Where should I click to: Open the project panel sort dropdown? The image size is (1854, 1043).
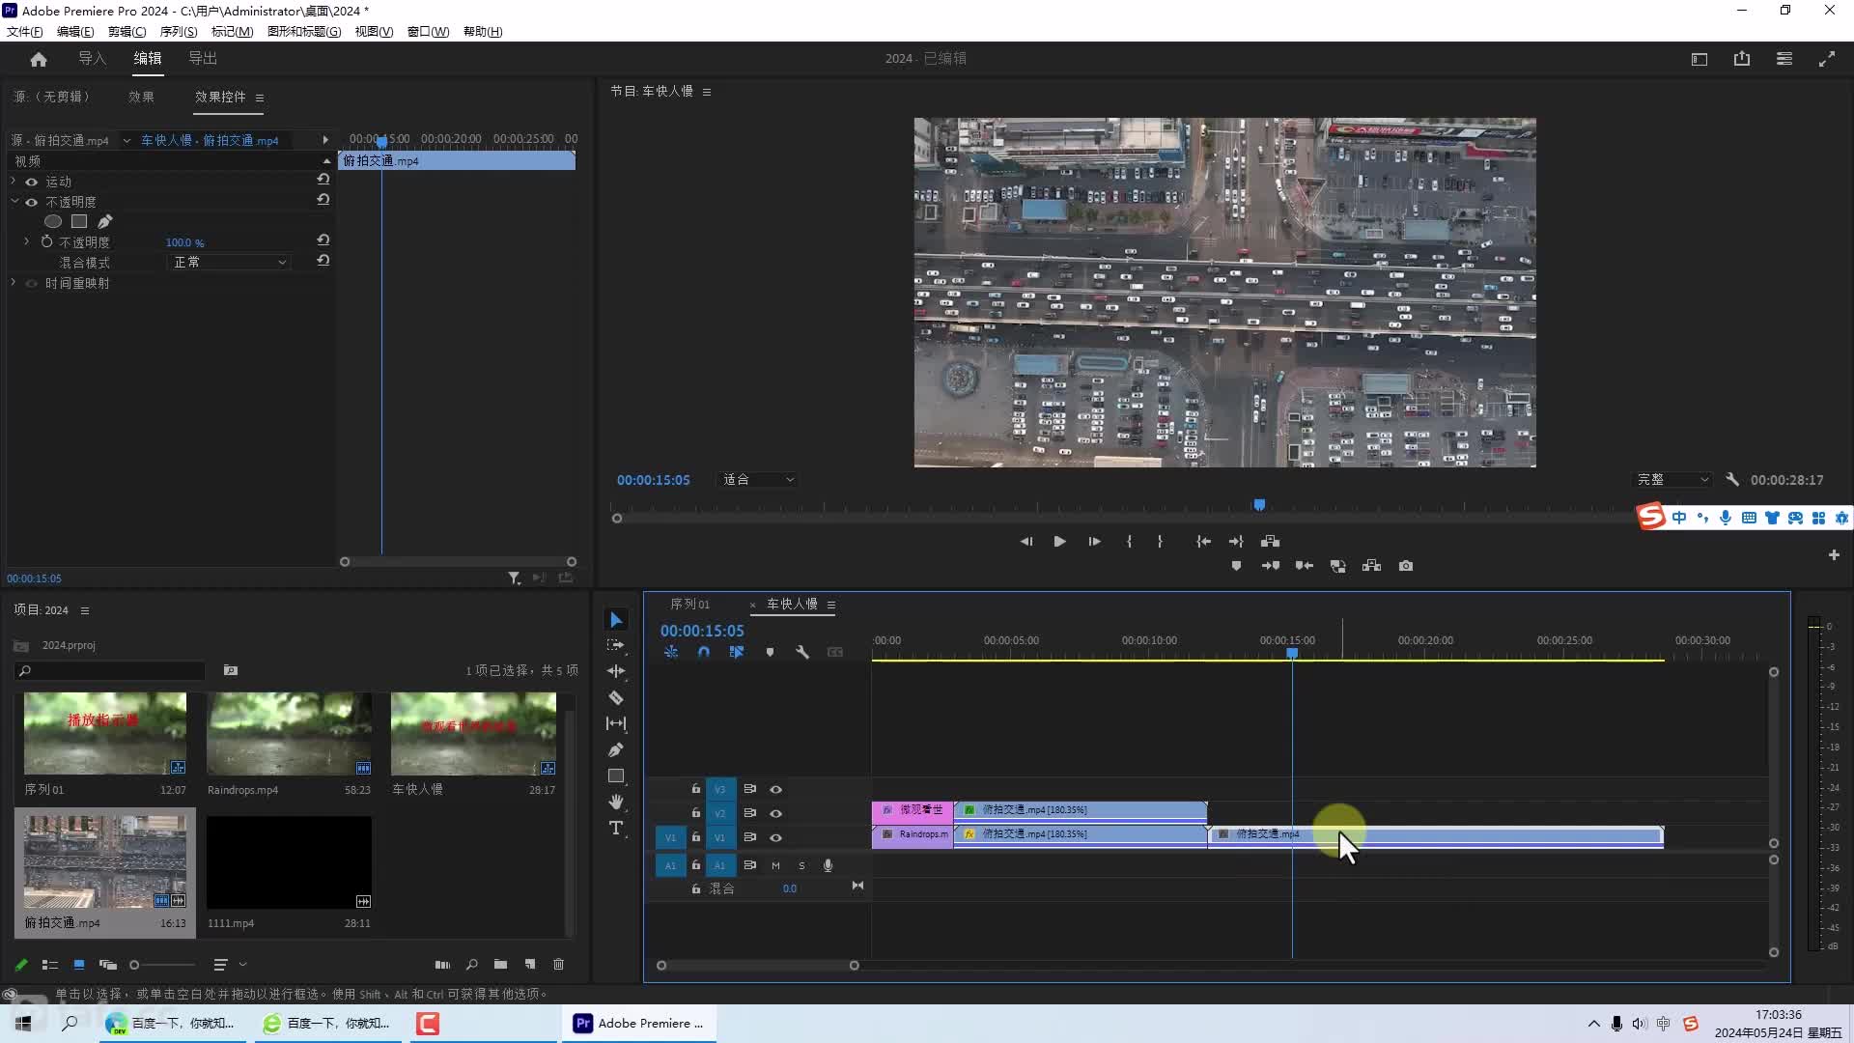click(x=229, y=965)
